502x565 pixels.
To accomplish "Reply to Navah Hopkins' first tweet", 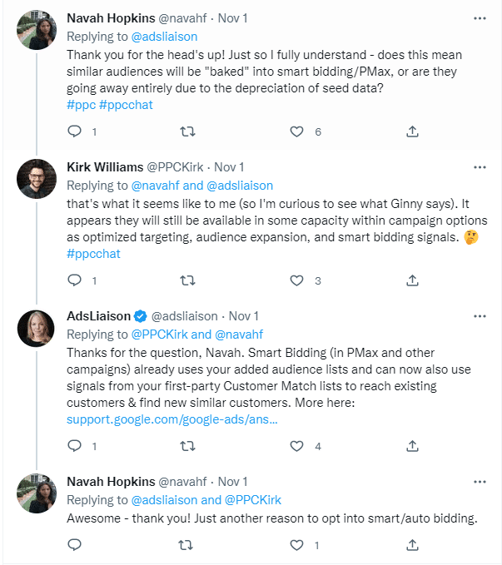I will tap(74, 131).
